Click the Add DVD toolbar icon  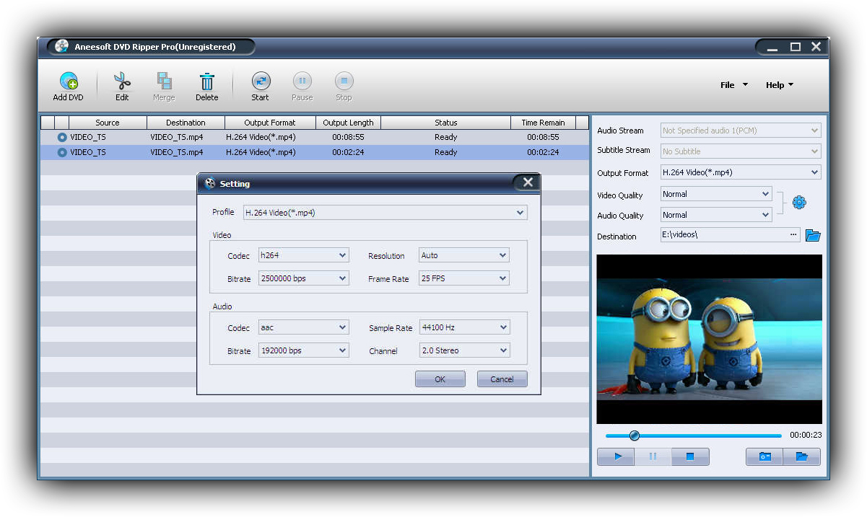pyautogui.click(x=69, y=81)
